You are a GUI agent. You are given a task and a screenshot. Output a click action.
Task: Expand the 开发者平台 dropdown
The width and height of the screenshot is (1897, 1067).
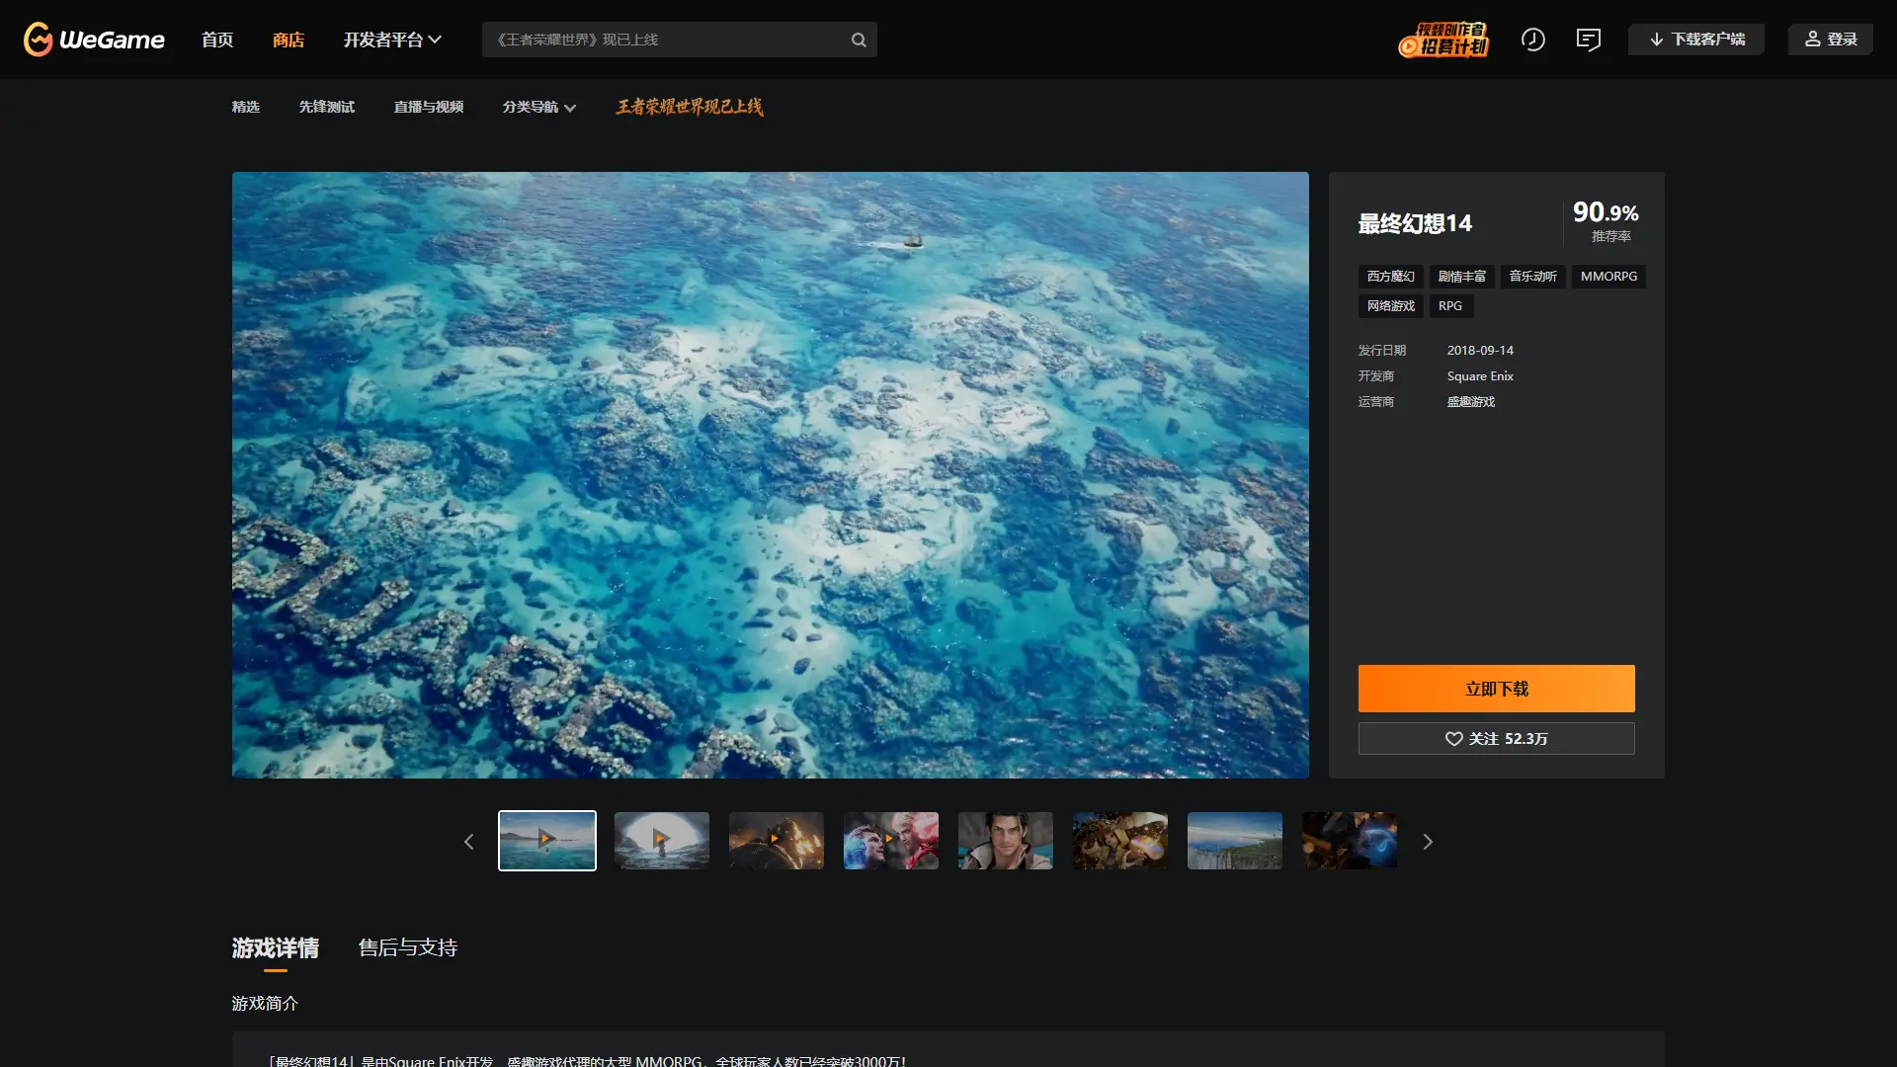coord(392,40)
